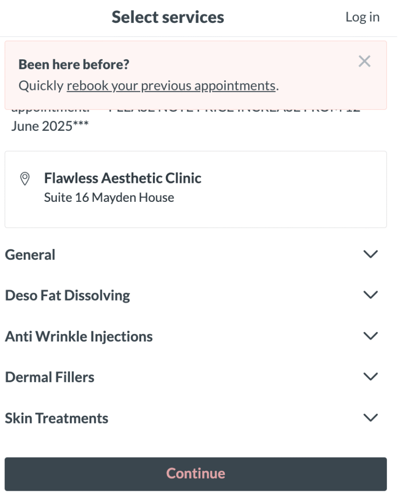Dismiss the 'Been here before?' banner
Image resolution: width=413 pixels, height=498 pixels.
pyautogui.click(x=364, y=61)
